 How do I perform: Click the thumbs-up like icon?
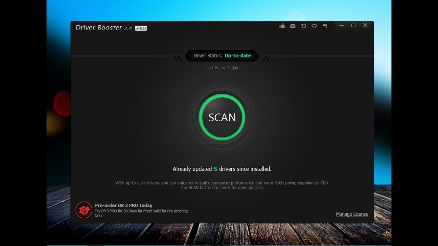point(282,26)
